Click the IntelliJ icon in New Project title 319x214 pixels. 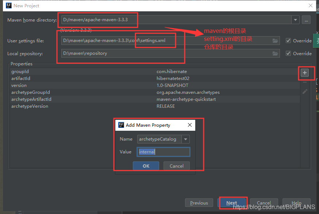[8, 5]
